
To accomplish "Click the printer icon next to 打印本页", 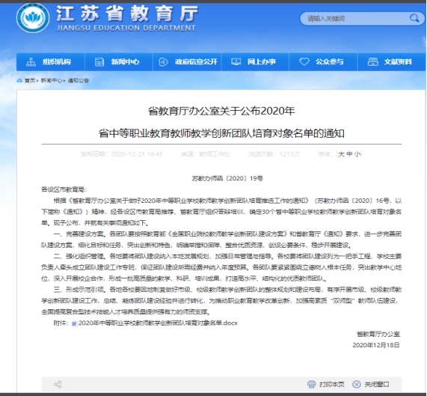I will click(312, 384).
